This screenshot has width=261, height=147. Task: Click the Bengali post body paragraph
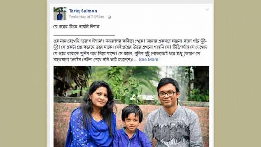130,50
